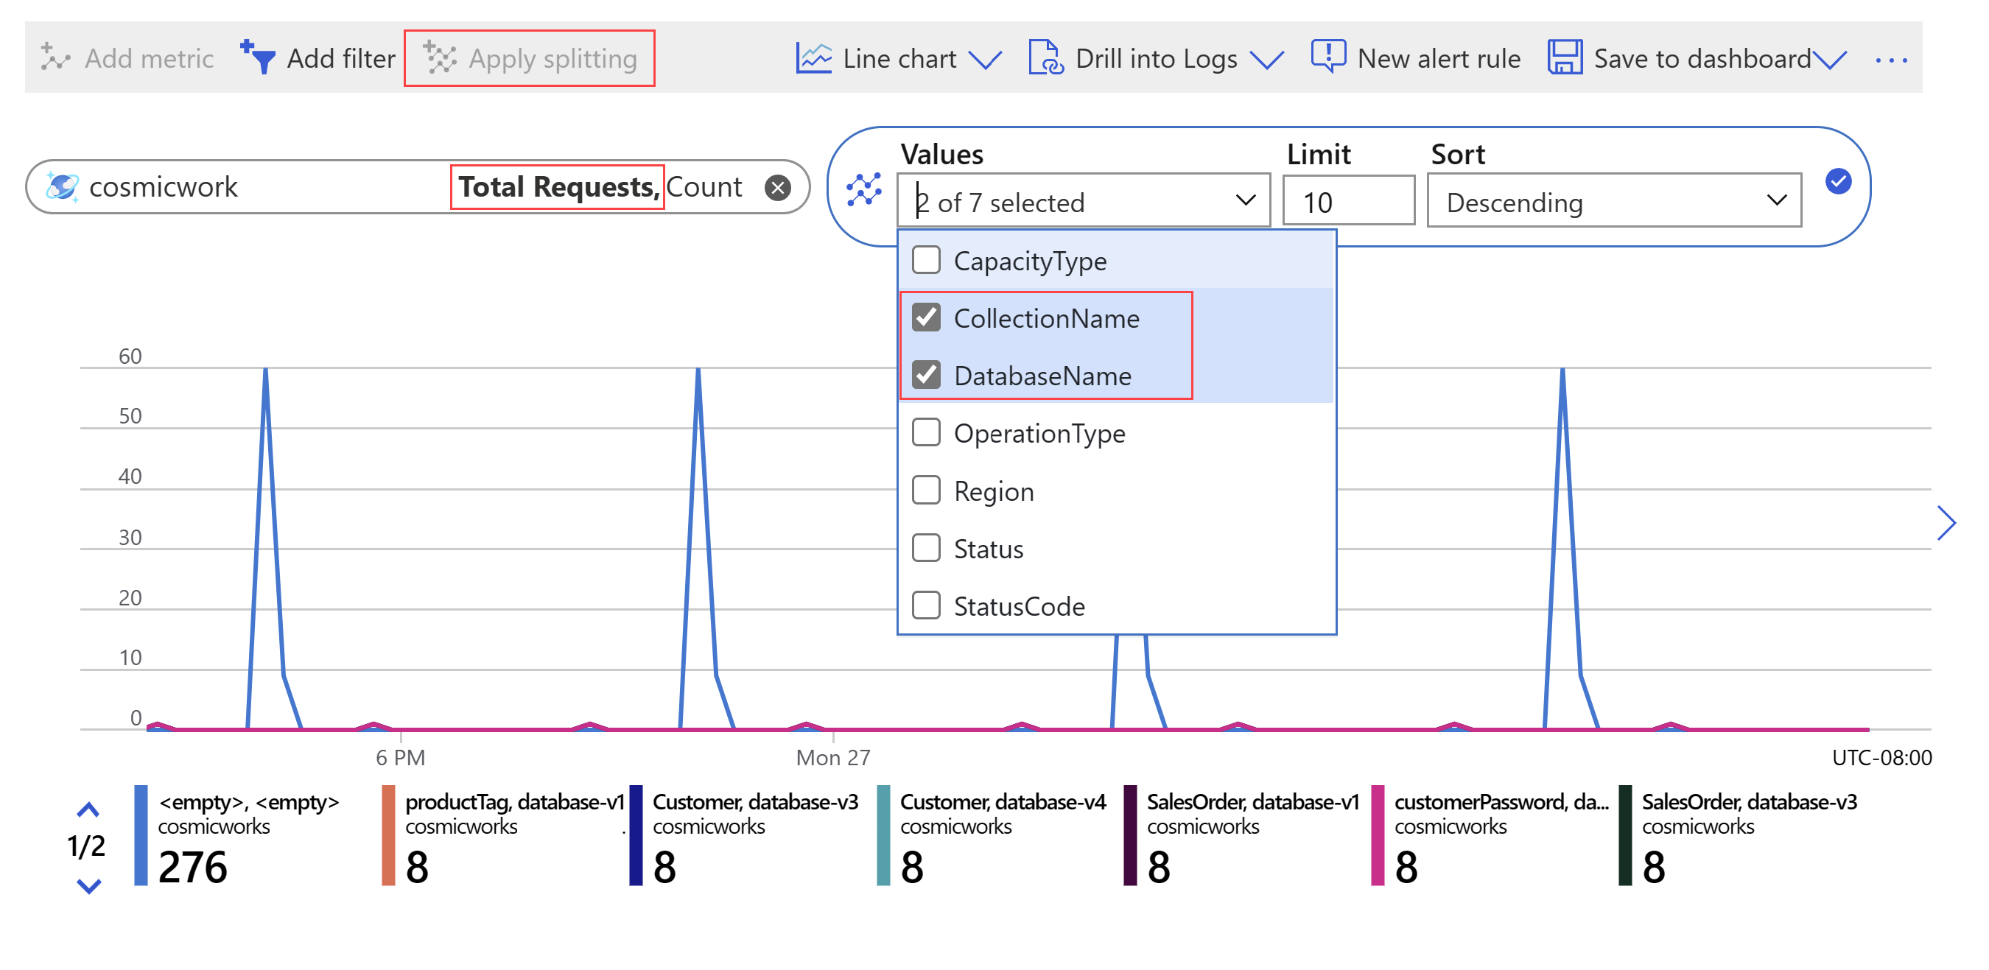Uncheck the CollectionName checkbox
The image size is (1989, 970).
click(x=926, y=318)
